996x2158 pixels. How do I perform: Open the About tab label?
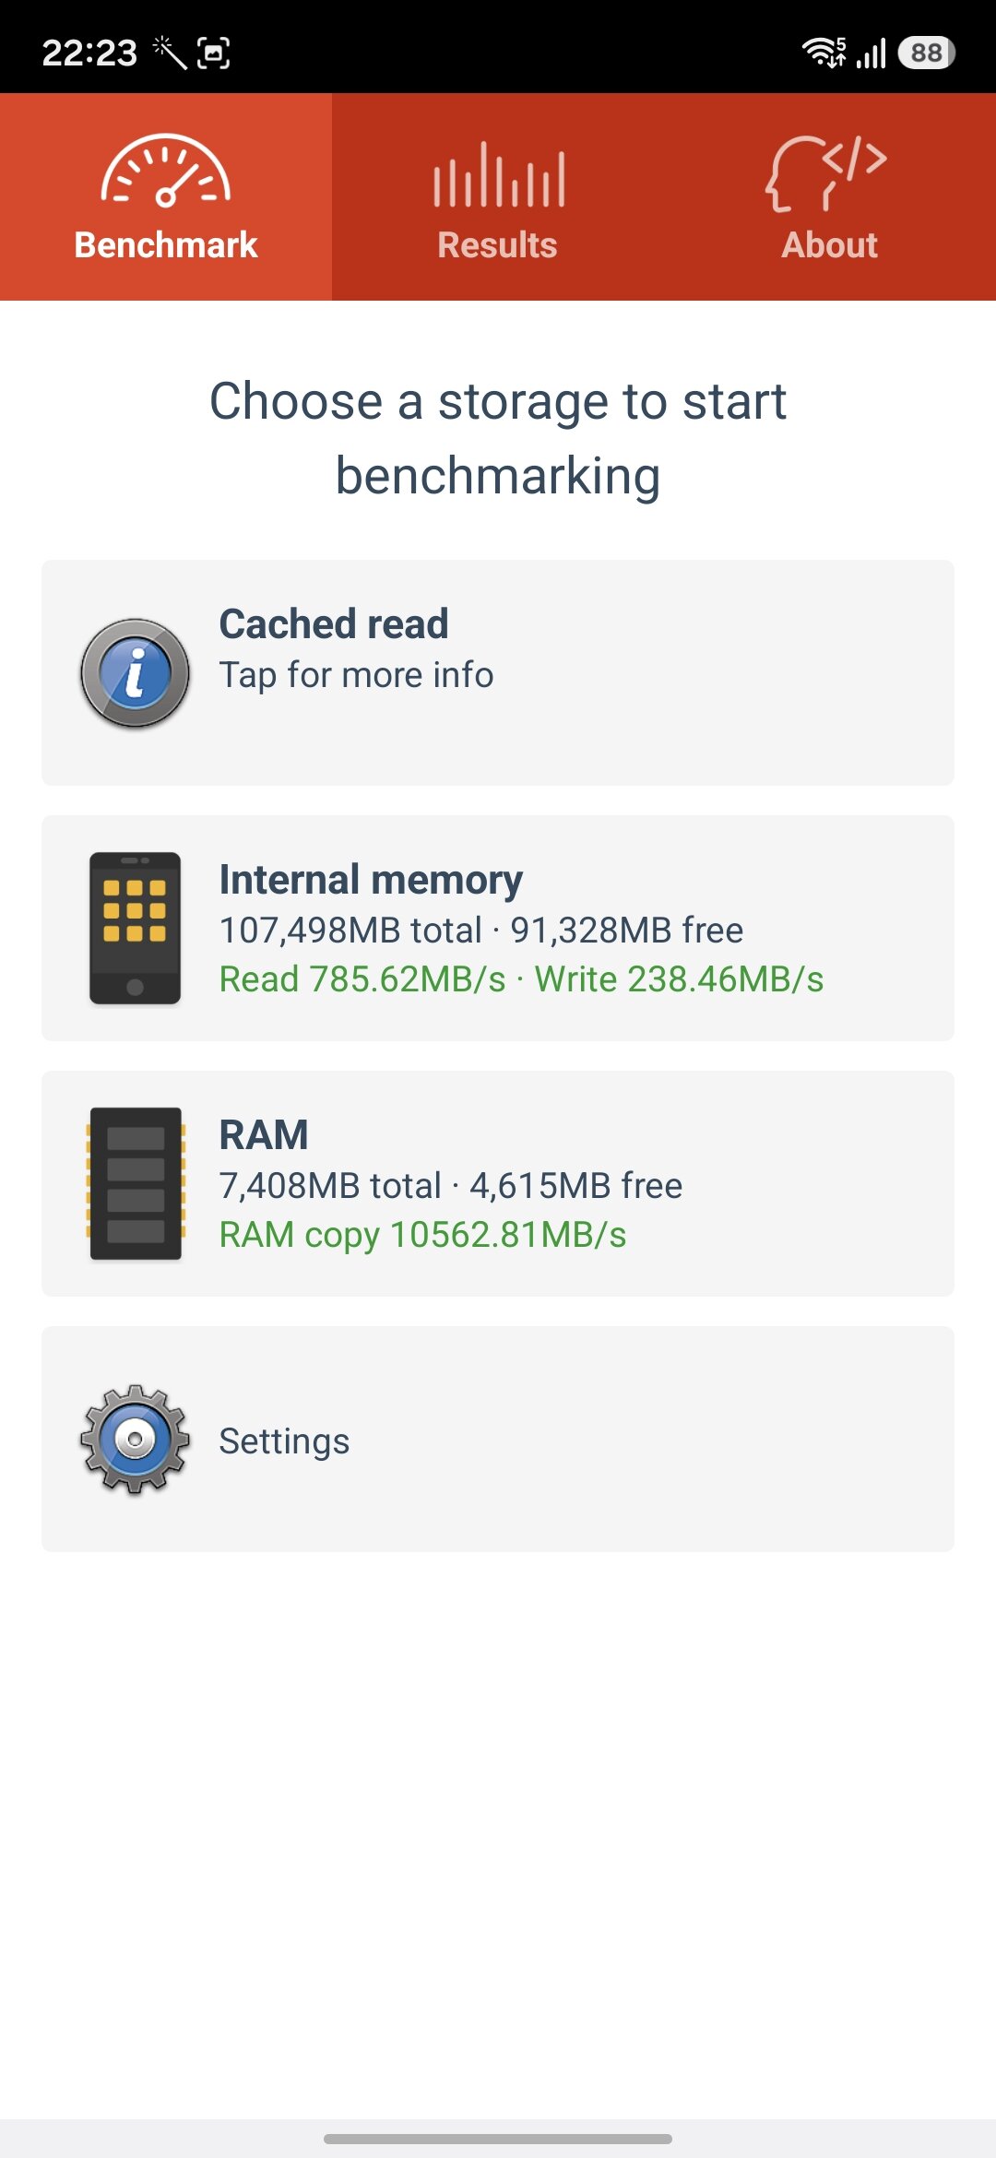click(x=830, y=245)
